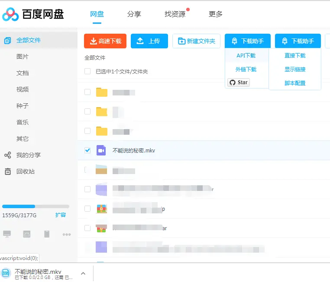Click the three-dots more clients icon
330x282 pixels.
coord(67,234)
